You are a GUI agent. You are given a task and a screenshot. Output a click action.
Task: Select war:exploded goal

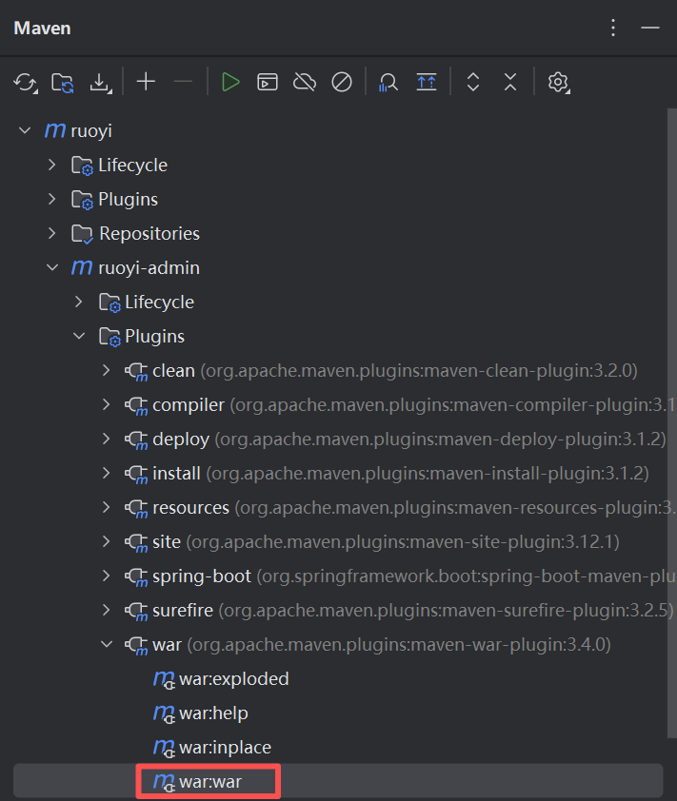tap(233, 679)
